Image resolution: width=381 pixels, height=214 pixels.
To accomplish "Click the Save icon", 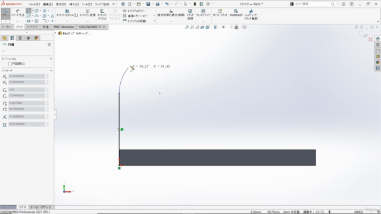I will click(148, 4).
